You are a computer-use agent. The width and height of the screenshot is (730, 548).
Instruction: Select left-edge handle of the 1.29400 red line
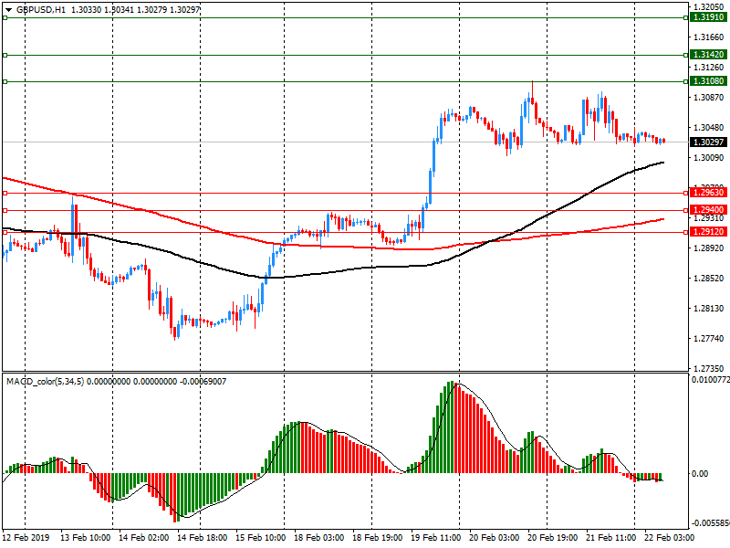[x=5, y=210]
